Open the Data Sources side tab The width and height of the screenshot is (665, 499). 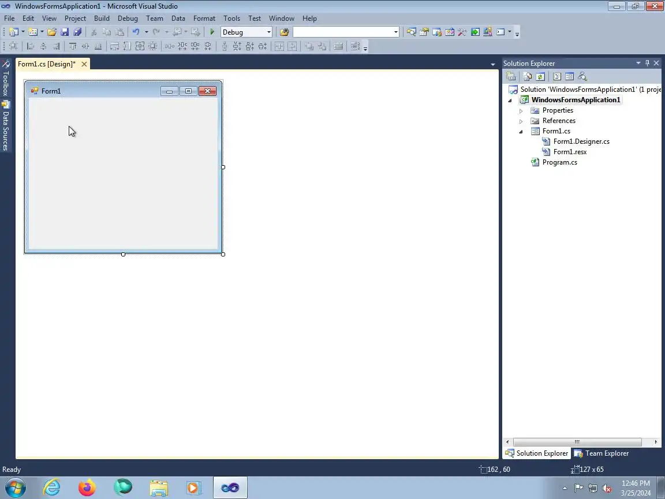(x=6, y=126)
